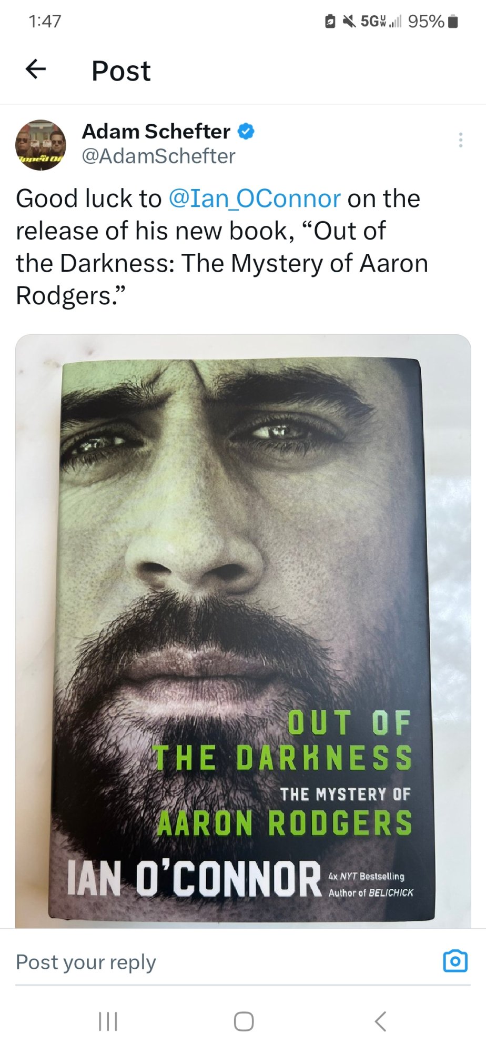Open the three-dot more options menu
The width and height of the screenshot is (486, 1053).
[x=461, y=140]
